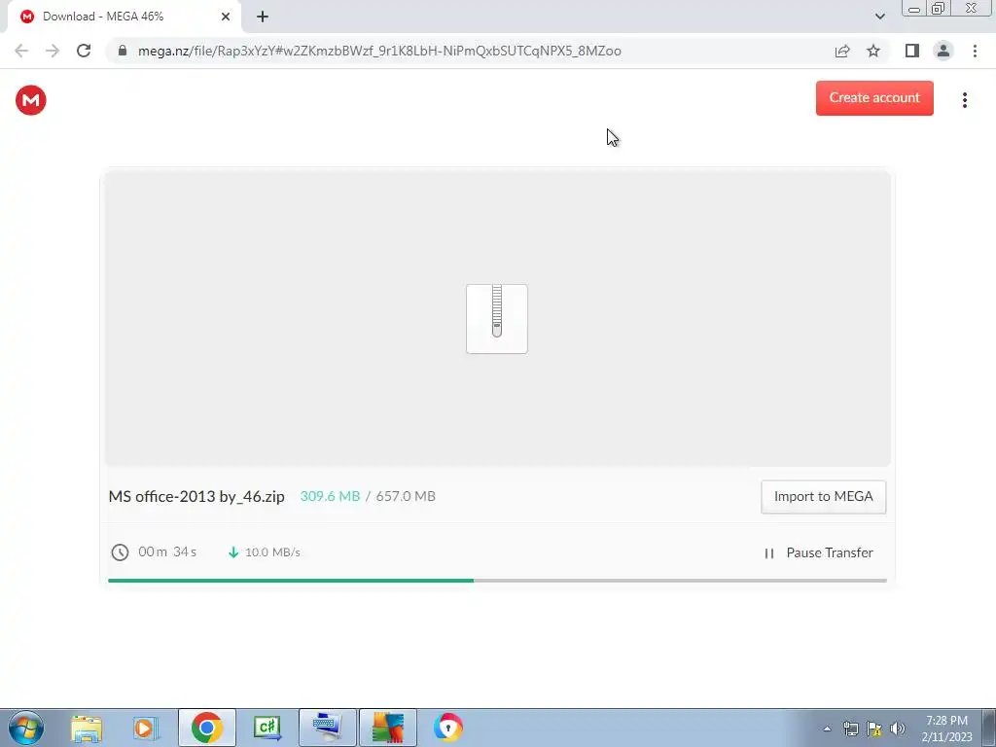The image size is (996, 747).
Task: Open the on-screen keyboard taskbar app
Action: coord(327,728)
